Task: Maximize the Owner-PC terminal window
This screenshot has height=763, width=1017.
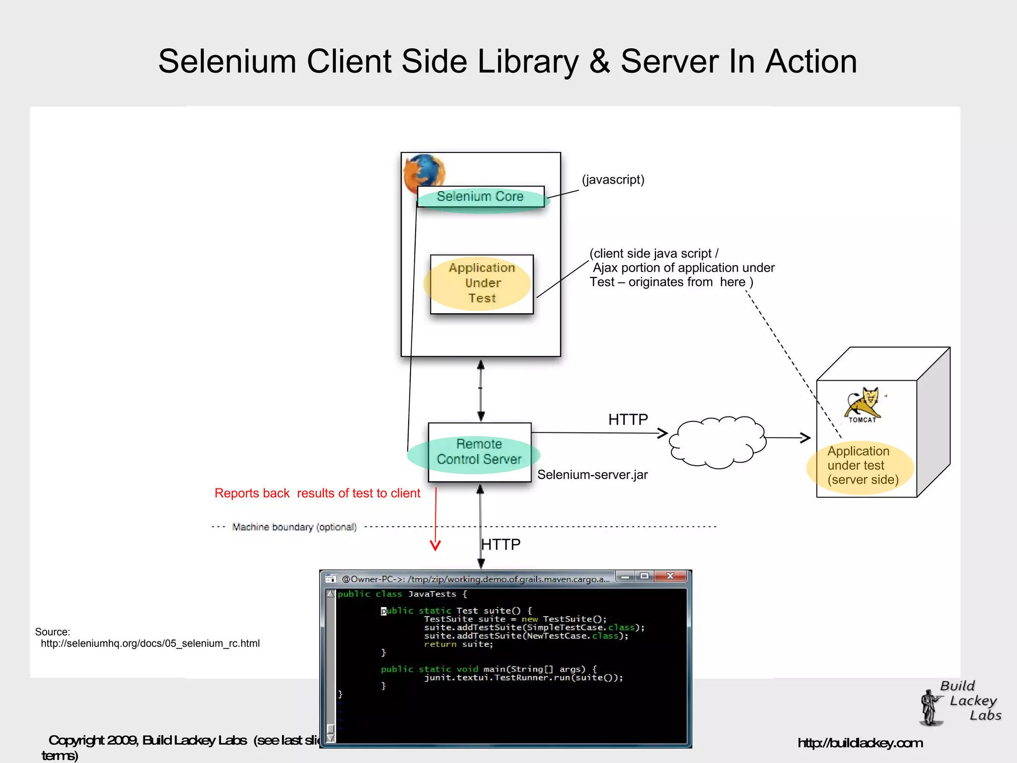Action: (644, 576)
